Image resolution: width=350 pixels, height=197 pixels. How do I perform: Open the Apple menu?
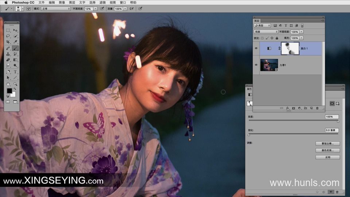tap(6, 3)
